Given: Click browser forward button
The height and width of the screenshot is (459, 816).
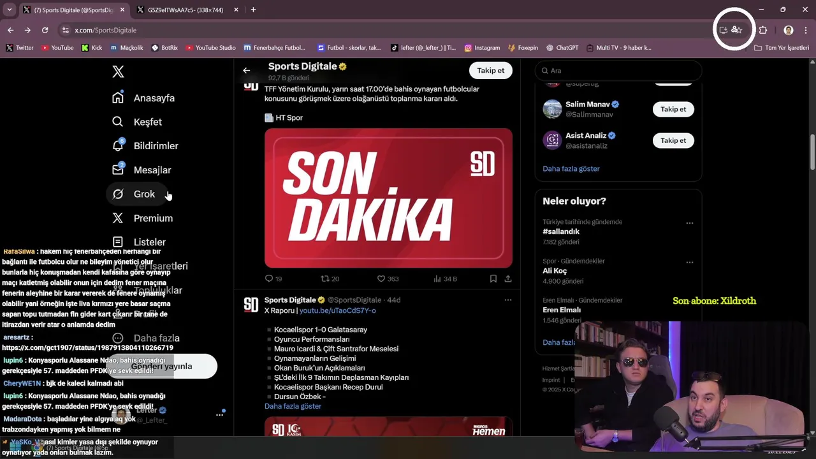Looking at the screenshot, I should (27, 30).
